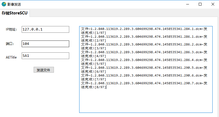Image resolution: width=219 pixels, height=117 pixels.
Task: Click log line for file ending 290.7.dcm
Action: pos(144,83)
